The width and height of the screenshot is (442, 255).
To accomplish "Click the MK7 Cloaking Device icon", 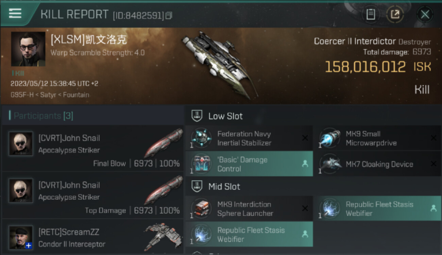I will pyautogui.click(x=330, y=164).
